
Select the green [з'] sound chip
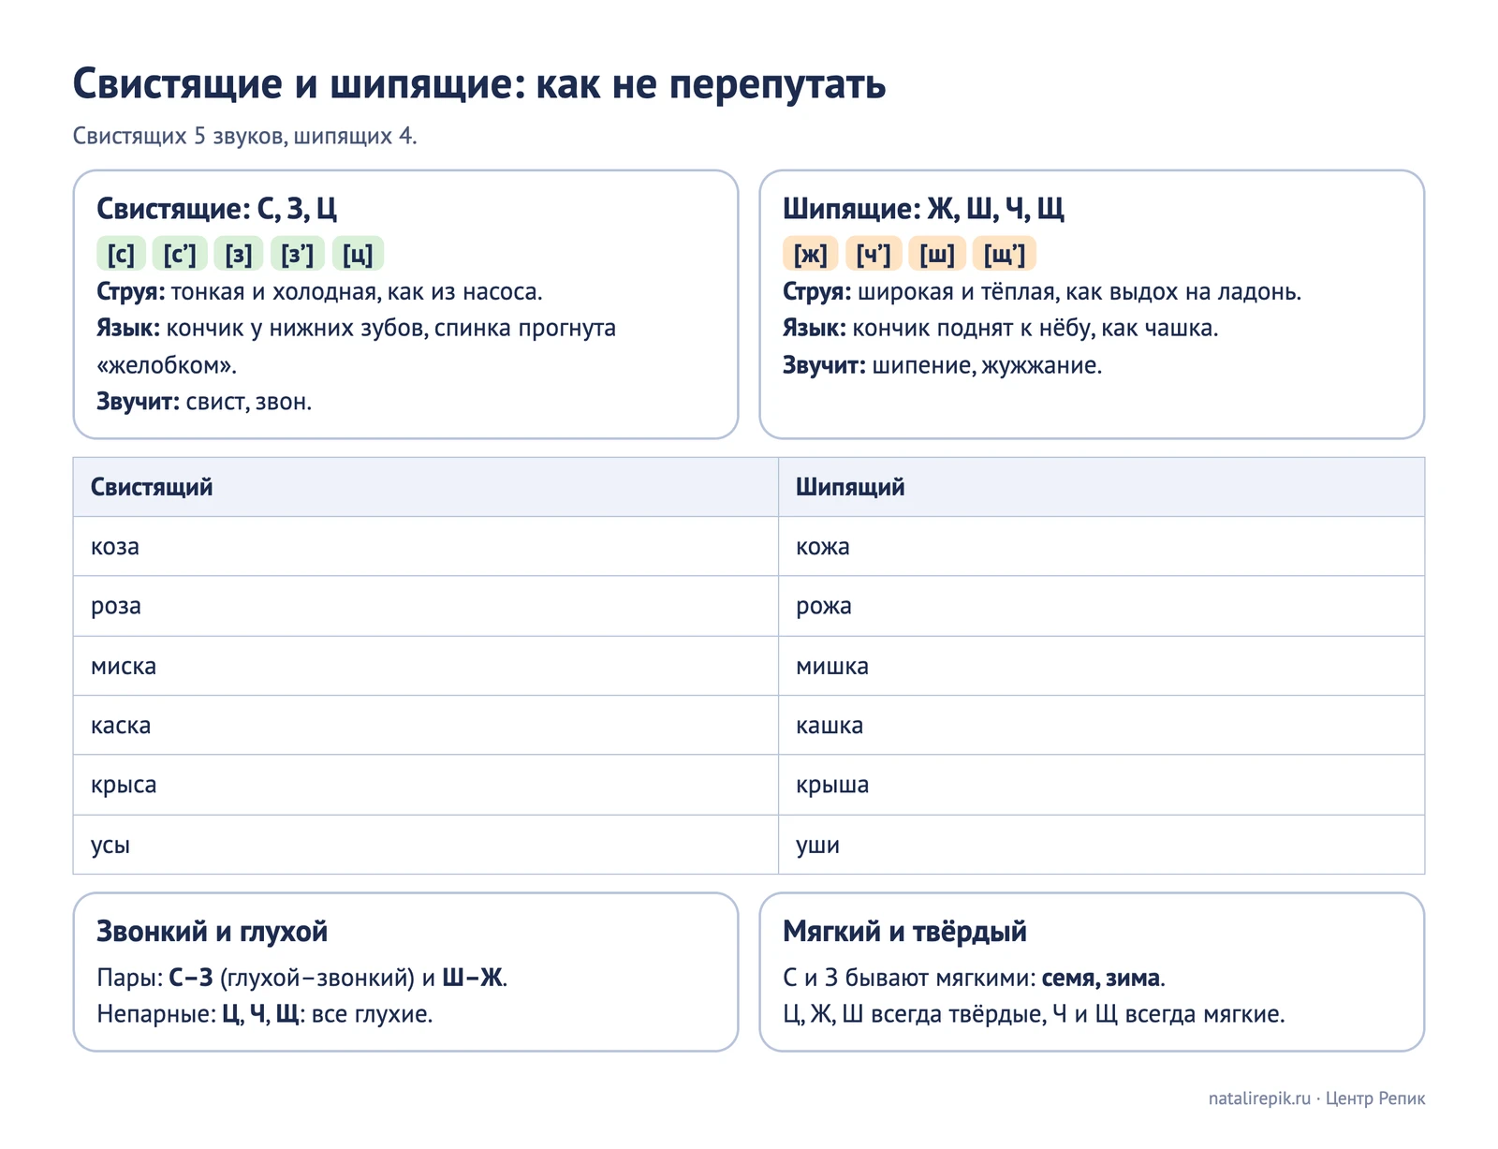click(x=298, y=254)
